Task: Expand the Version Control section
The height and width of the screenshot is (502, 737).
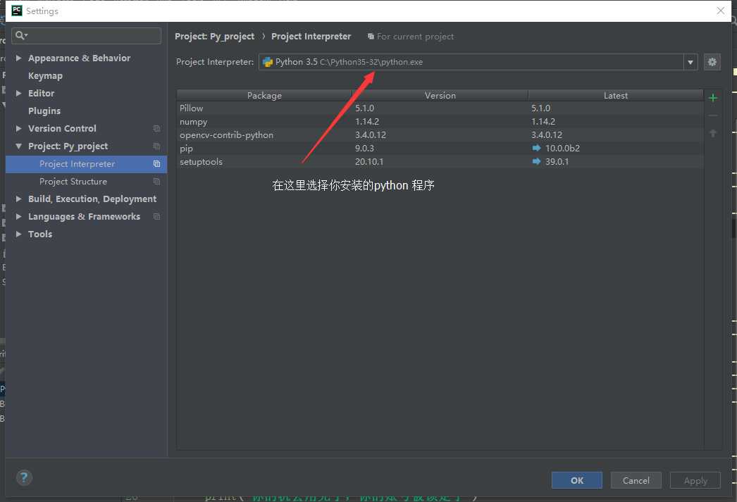Action: [x=18, y=129]
